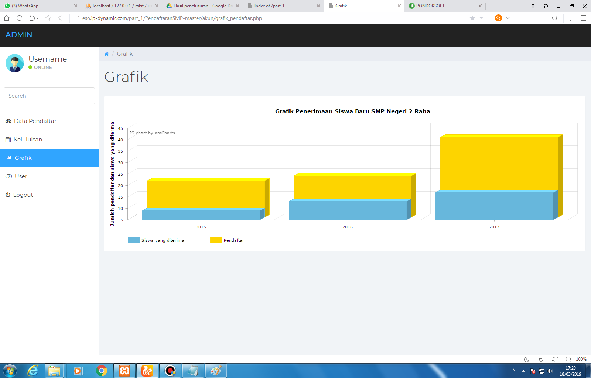Image resolution: width=591 pixels, height=378 pixels.
Task: Click the browser reload icon
Action: point(20,18)
